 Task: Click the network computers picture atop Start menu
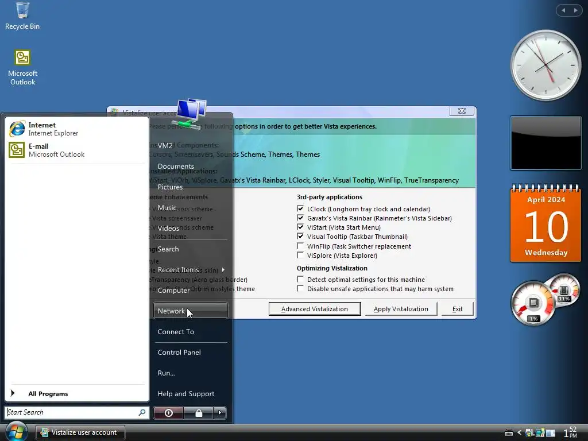[189, 114]
